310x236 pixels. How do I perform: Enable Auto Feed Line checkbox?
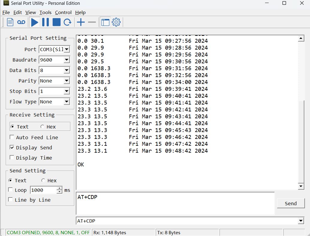pyautogui.click(x=12, y=137)
